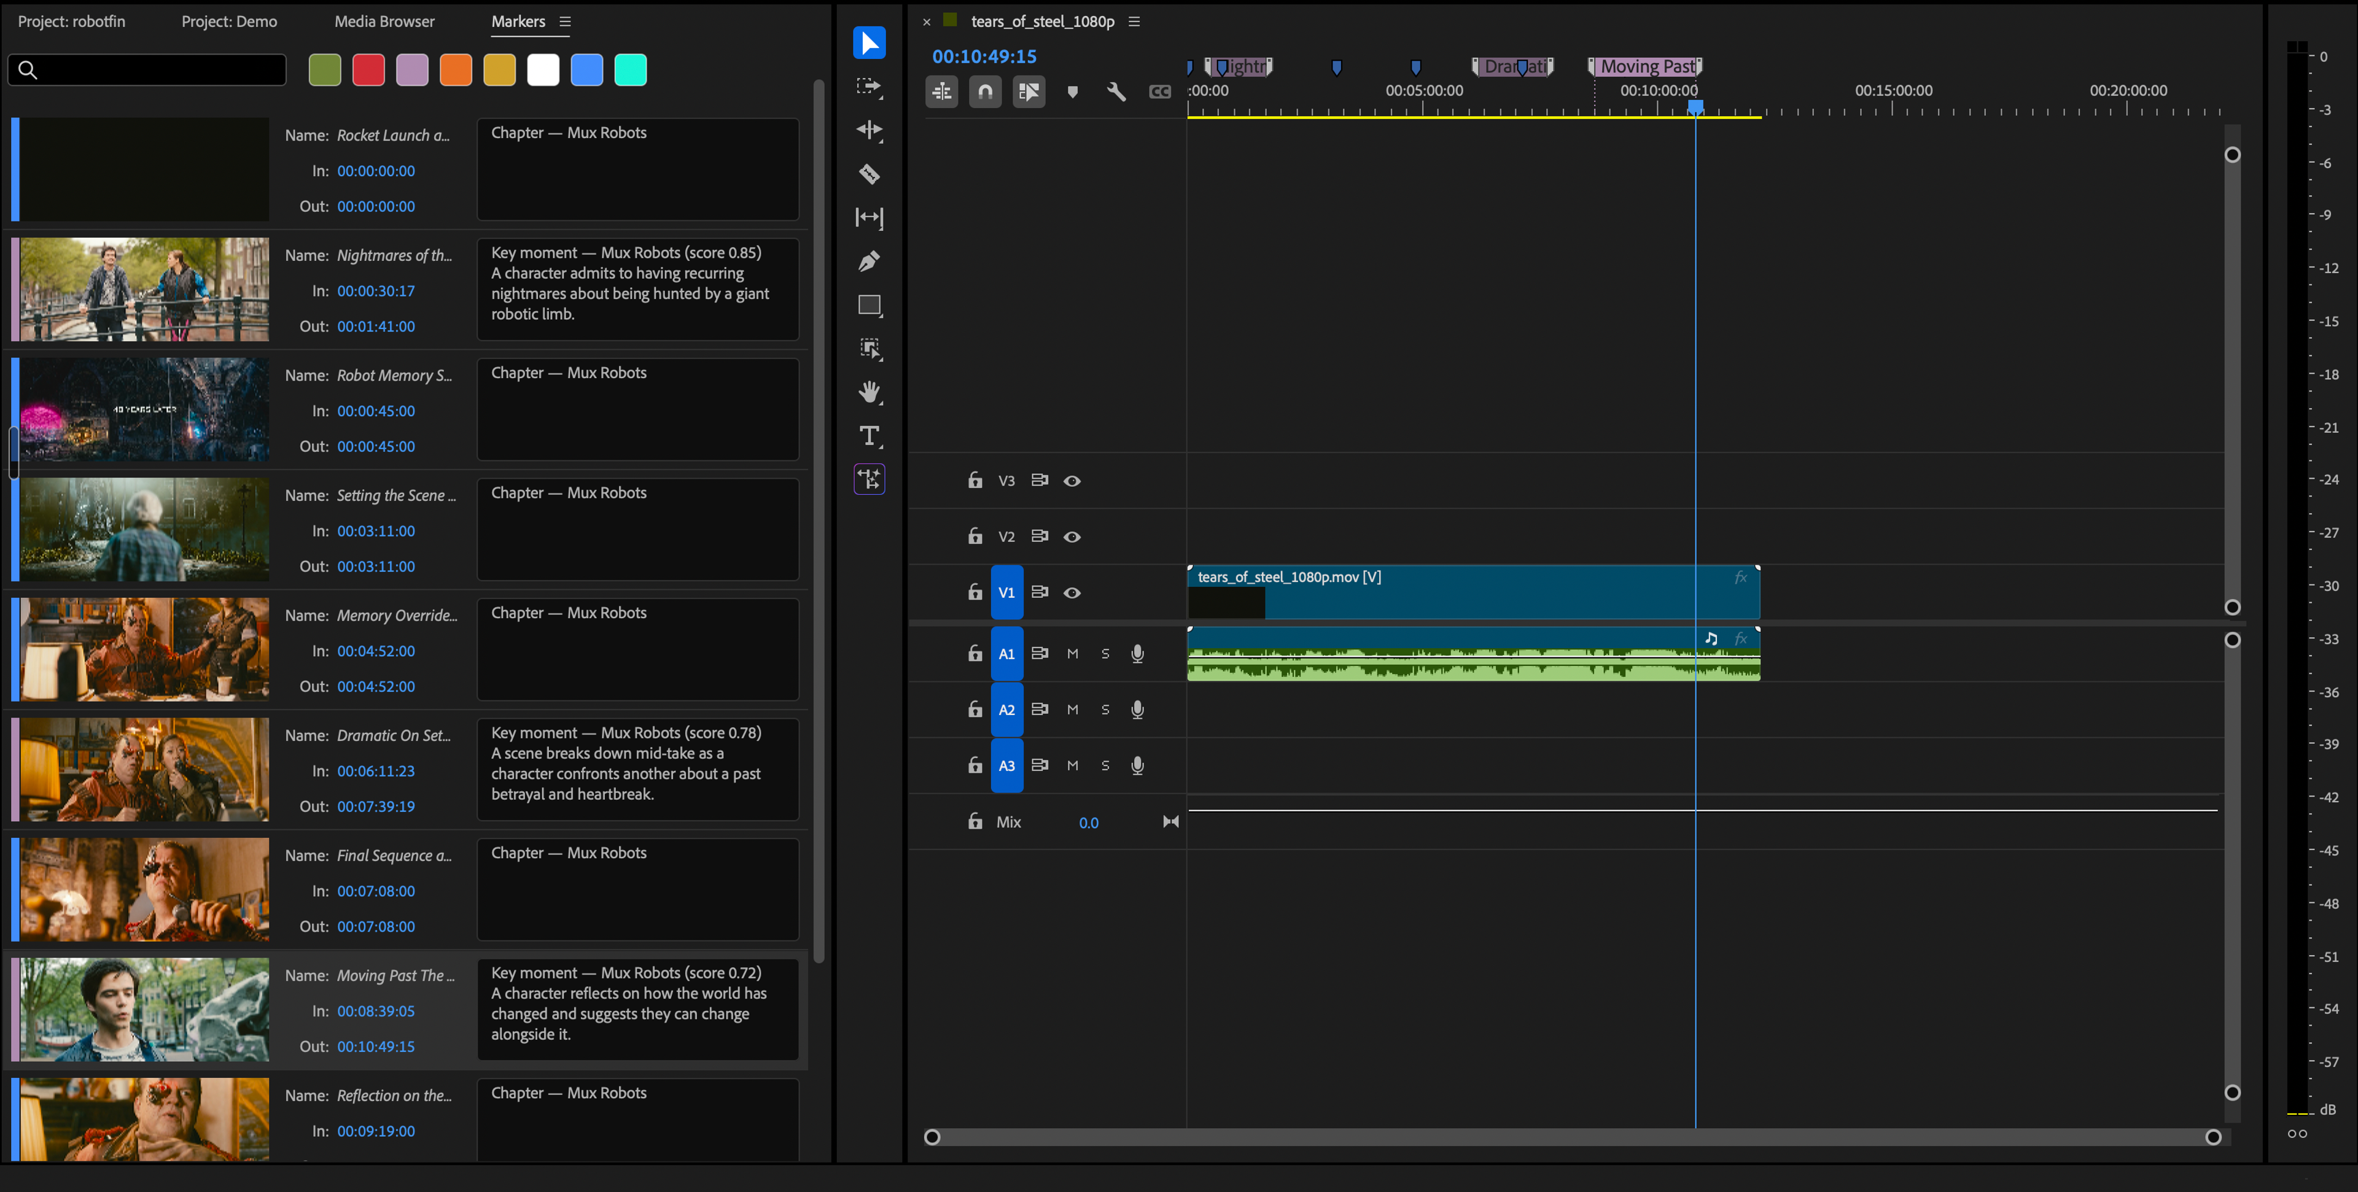Click the Mix track output icon

(x=1171, y=821)
